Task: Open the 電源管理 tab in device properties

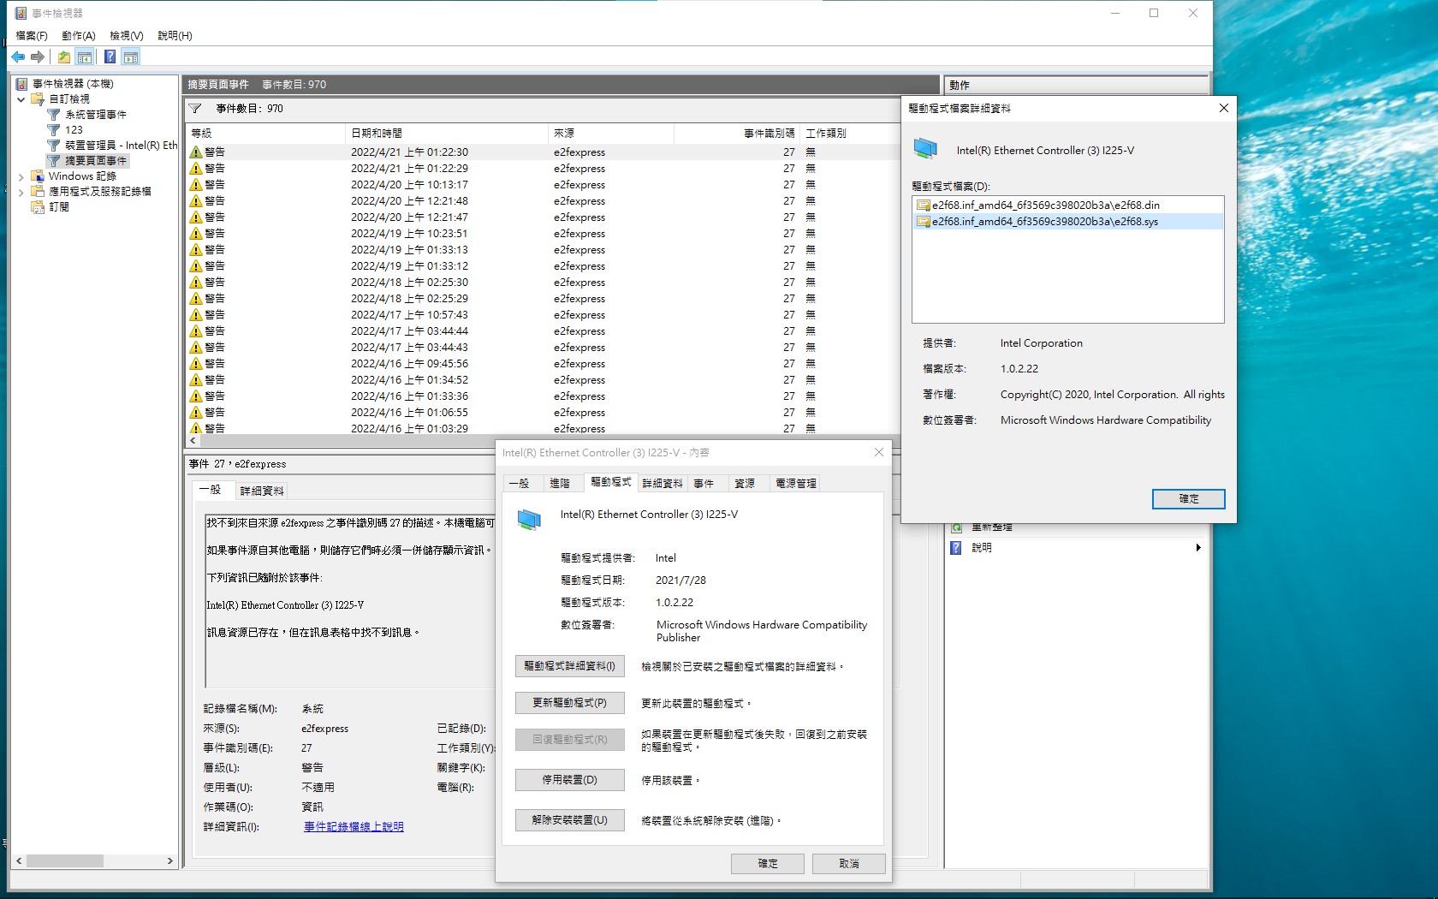Action: pos(795,483)
